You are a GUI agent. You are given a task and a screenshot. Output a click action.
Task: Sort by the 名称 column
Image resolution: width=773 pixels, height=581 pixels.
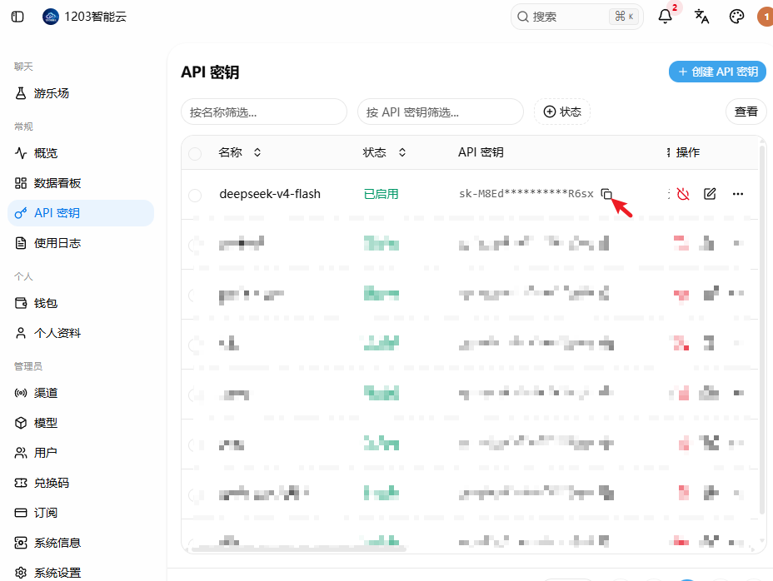[x=240, y=152]
